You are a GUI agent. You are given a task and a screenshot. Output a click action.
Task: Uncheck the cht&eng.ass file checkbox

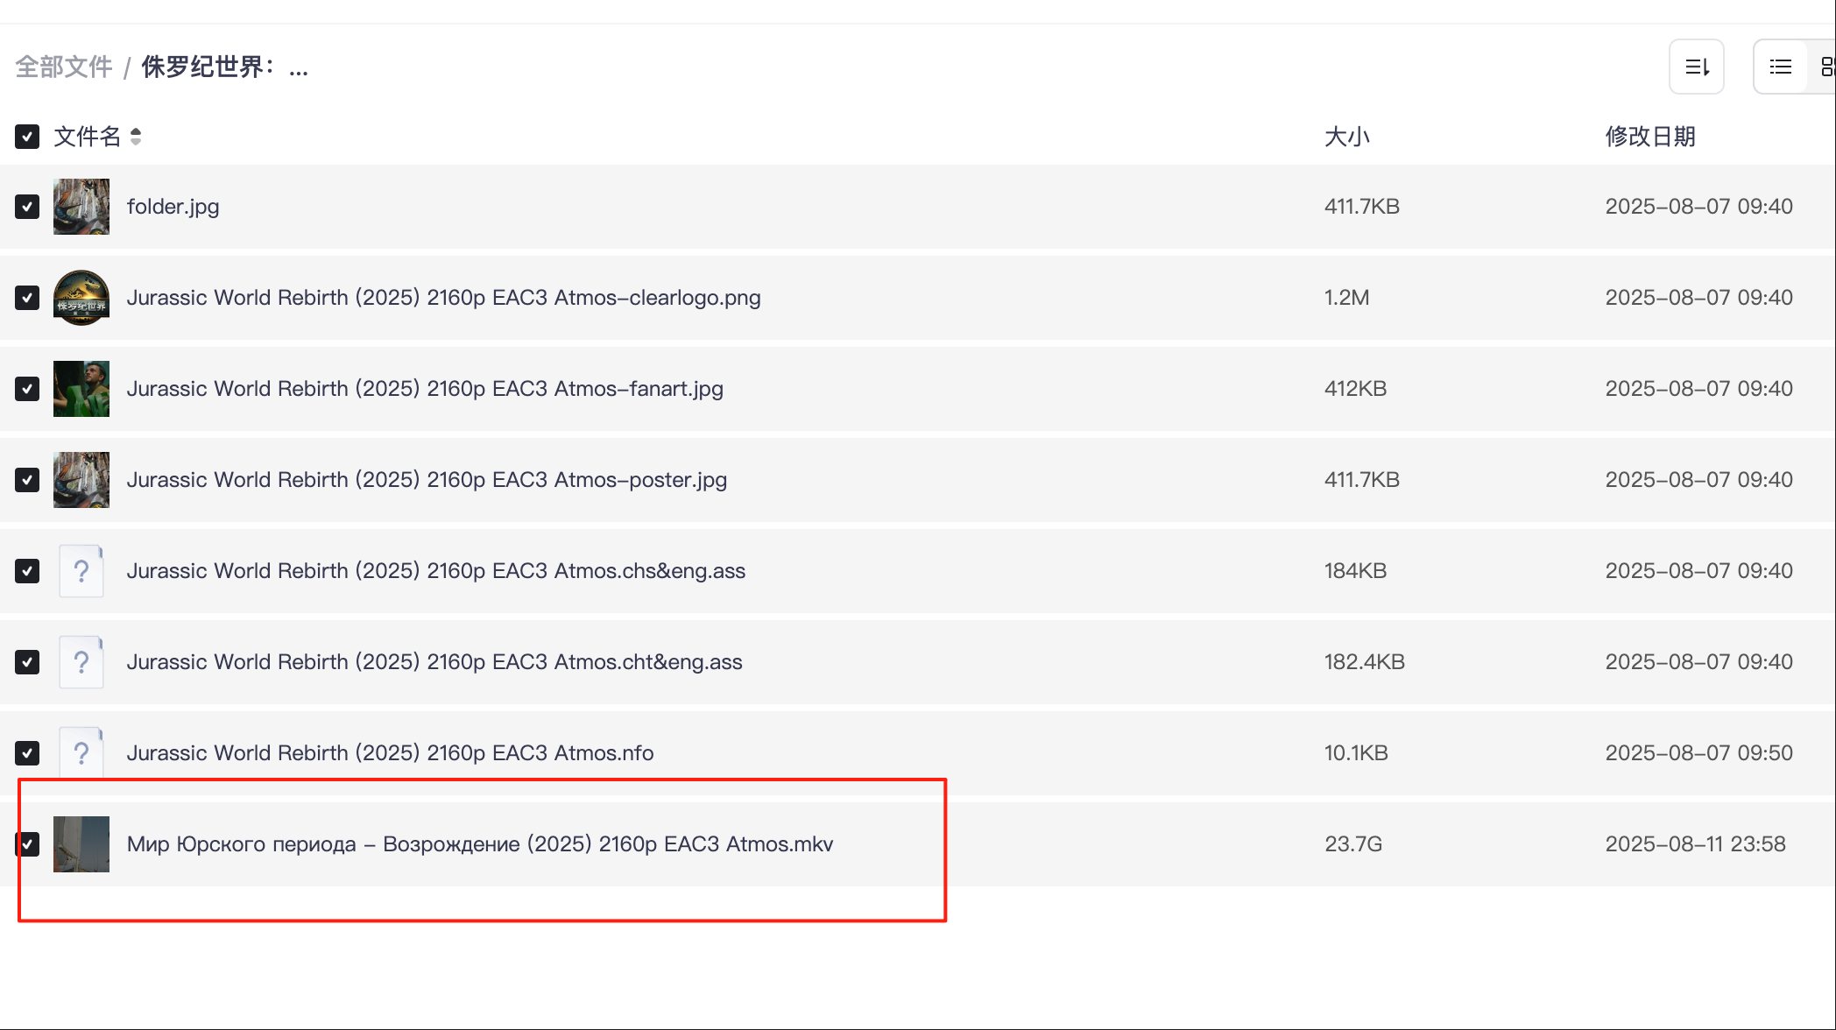[27, 662]
